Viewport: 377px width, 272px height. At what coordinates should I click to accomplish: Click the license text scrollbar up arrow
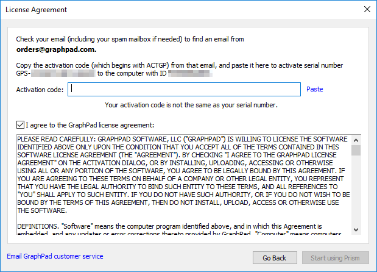(x=356, y=140)
